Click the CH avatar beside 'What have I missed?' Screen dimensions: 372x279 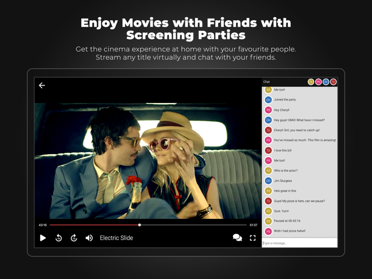268,120
